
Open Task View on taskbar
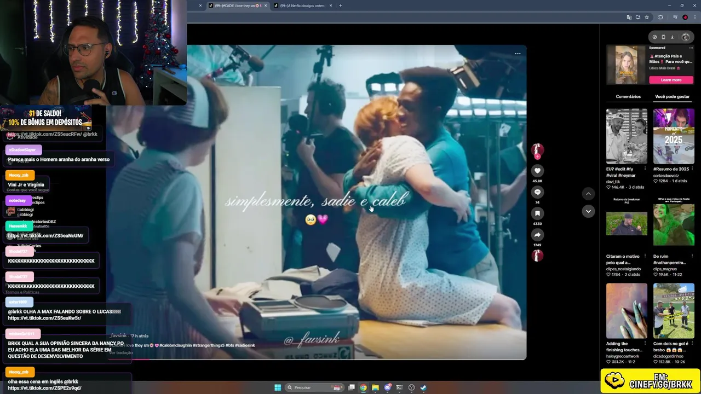[x=352, y=387]
